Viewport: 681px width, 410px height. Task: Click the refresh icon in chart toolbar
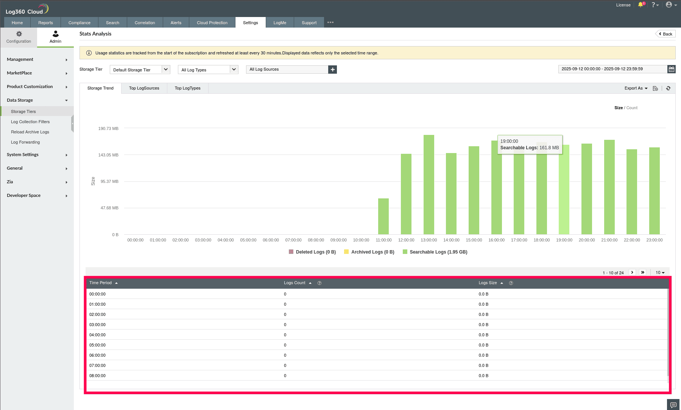pos(668,88)
